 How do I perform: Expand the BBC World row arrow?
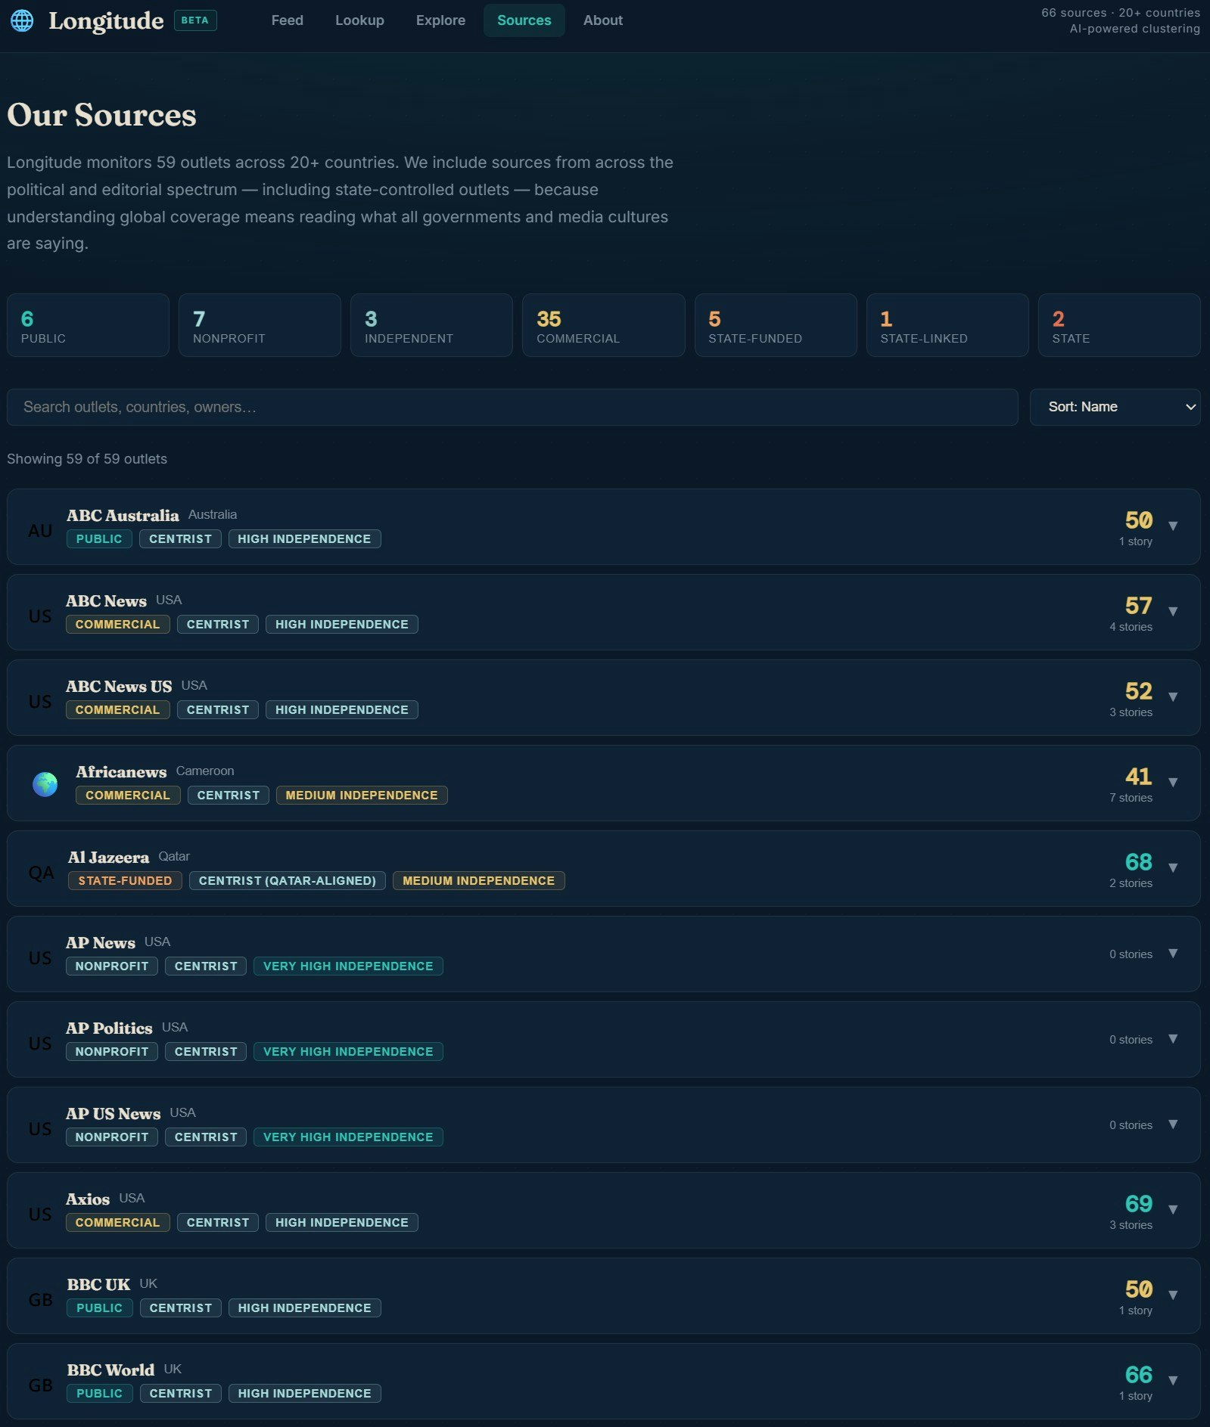pyautogui.click(x=1173, y=1380)
